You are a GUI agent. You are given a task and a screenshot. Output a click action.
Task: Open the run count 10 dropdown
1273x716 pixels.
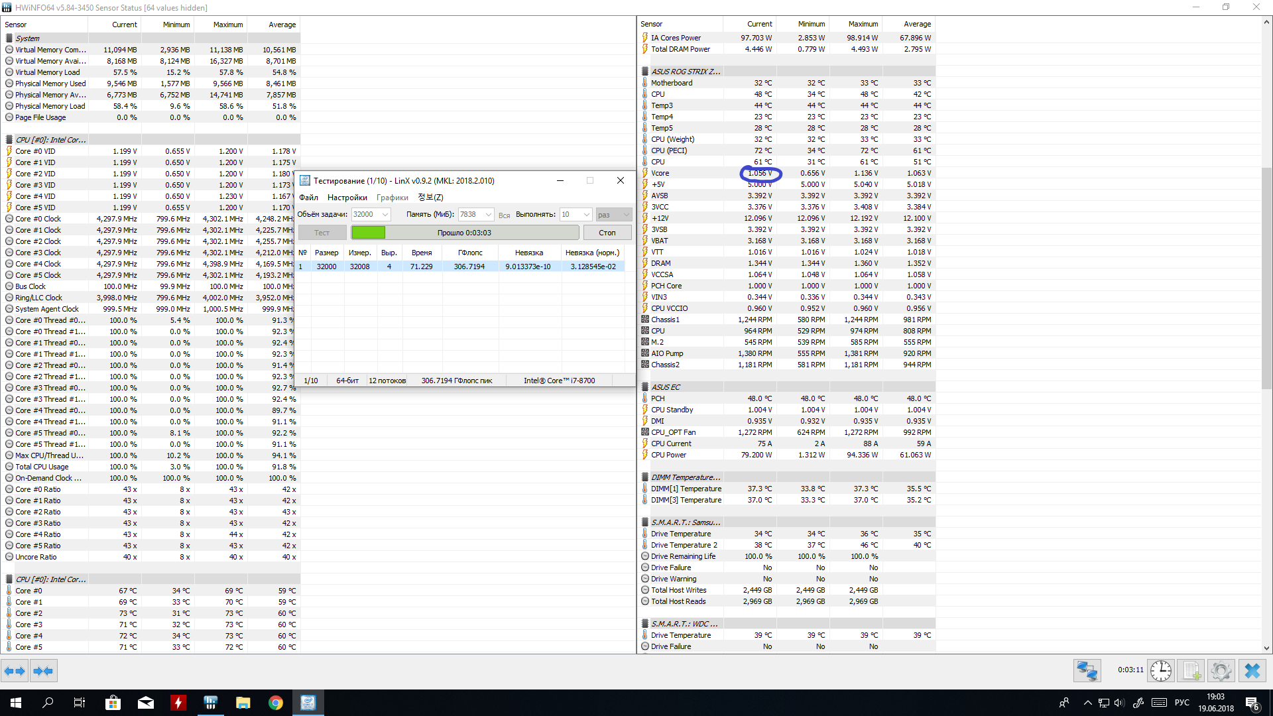(586, 215)
